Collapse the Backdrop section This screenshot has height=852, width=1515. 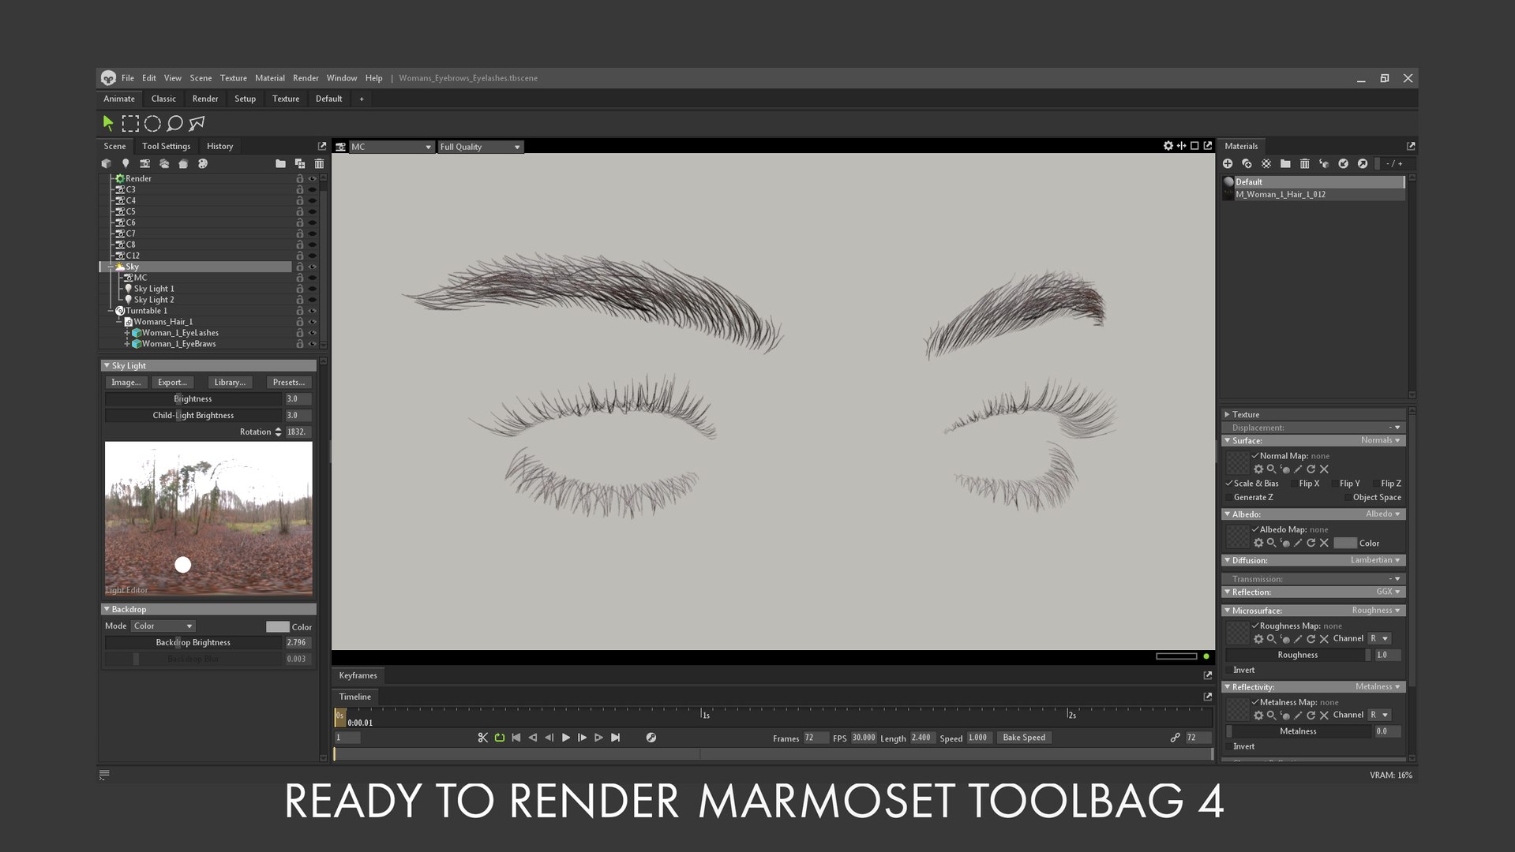click(107, 610)
